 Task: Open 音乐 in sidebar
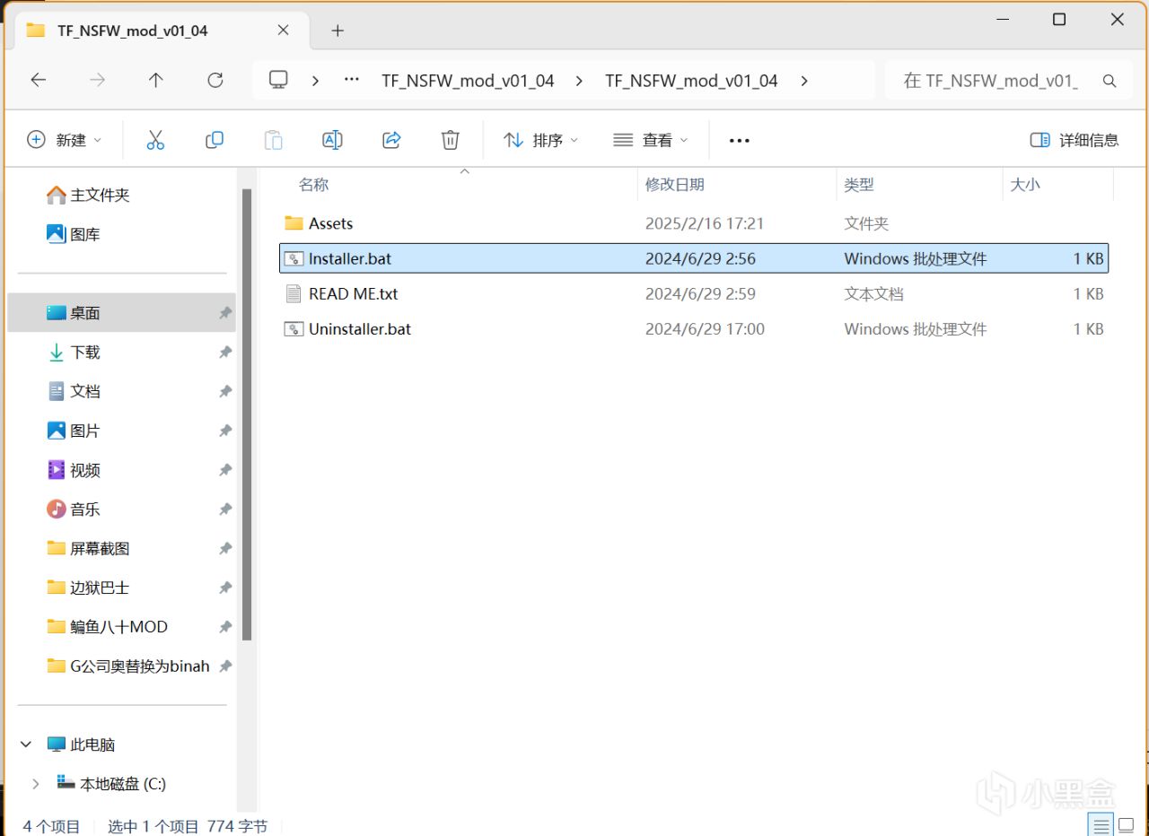click(x=74, y=509)
